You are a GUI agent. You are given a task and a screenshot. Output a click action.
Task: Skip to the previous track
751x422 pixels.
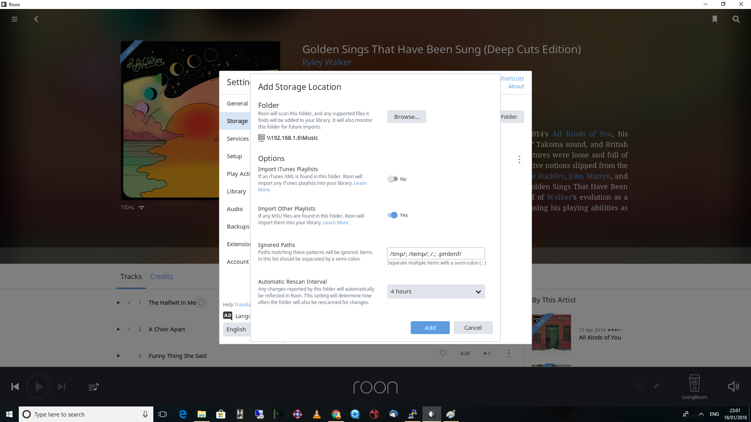click(x=15, y=387)
